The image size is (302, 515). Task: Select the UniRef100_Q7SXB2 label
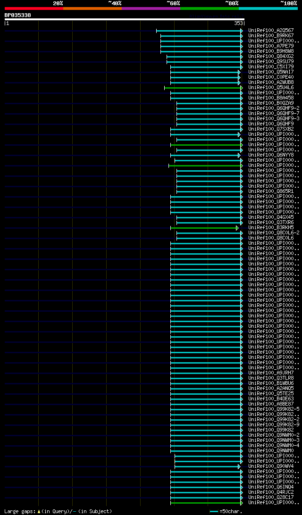tap(271, 129)
